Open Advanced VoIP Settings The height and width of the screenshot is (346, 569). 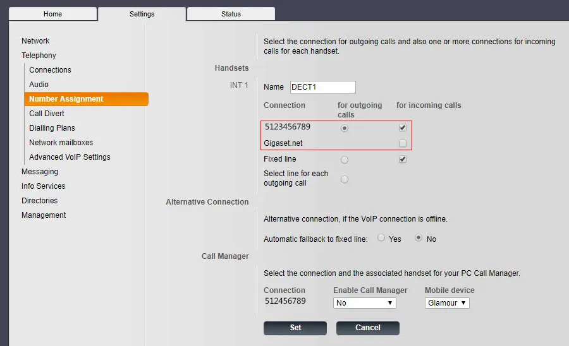[x=70, y=157]
